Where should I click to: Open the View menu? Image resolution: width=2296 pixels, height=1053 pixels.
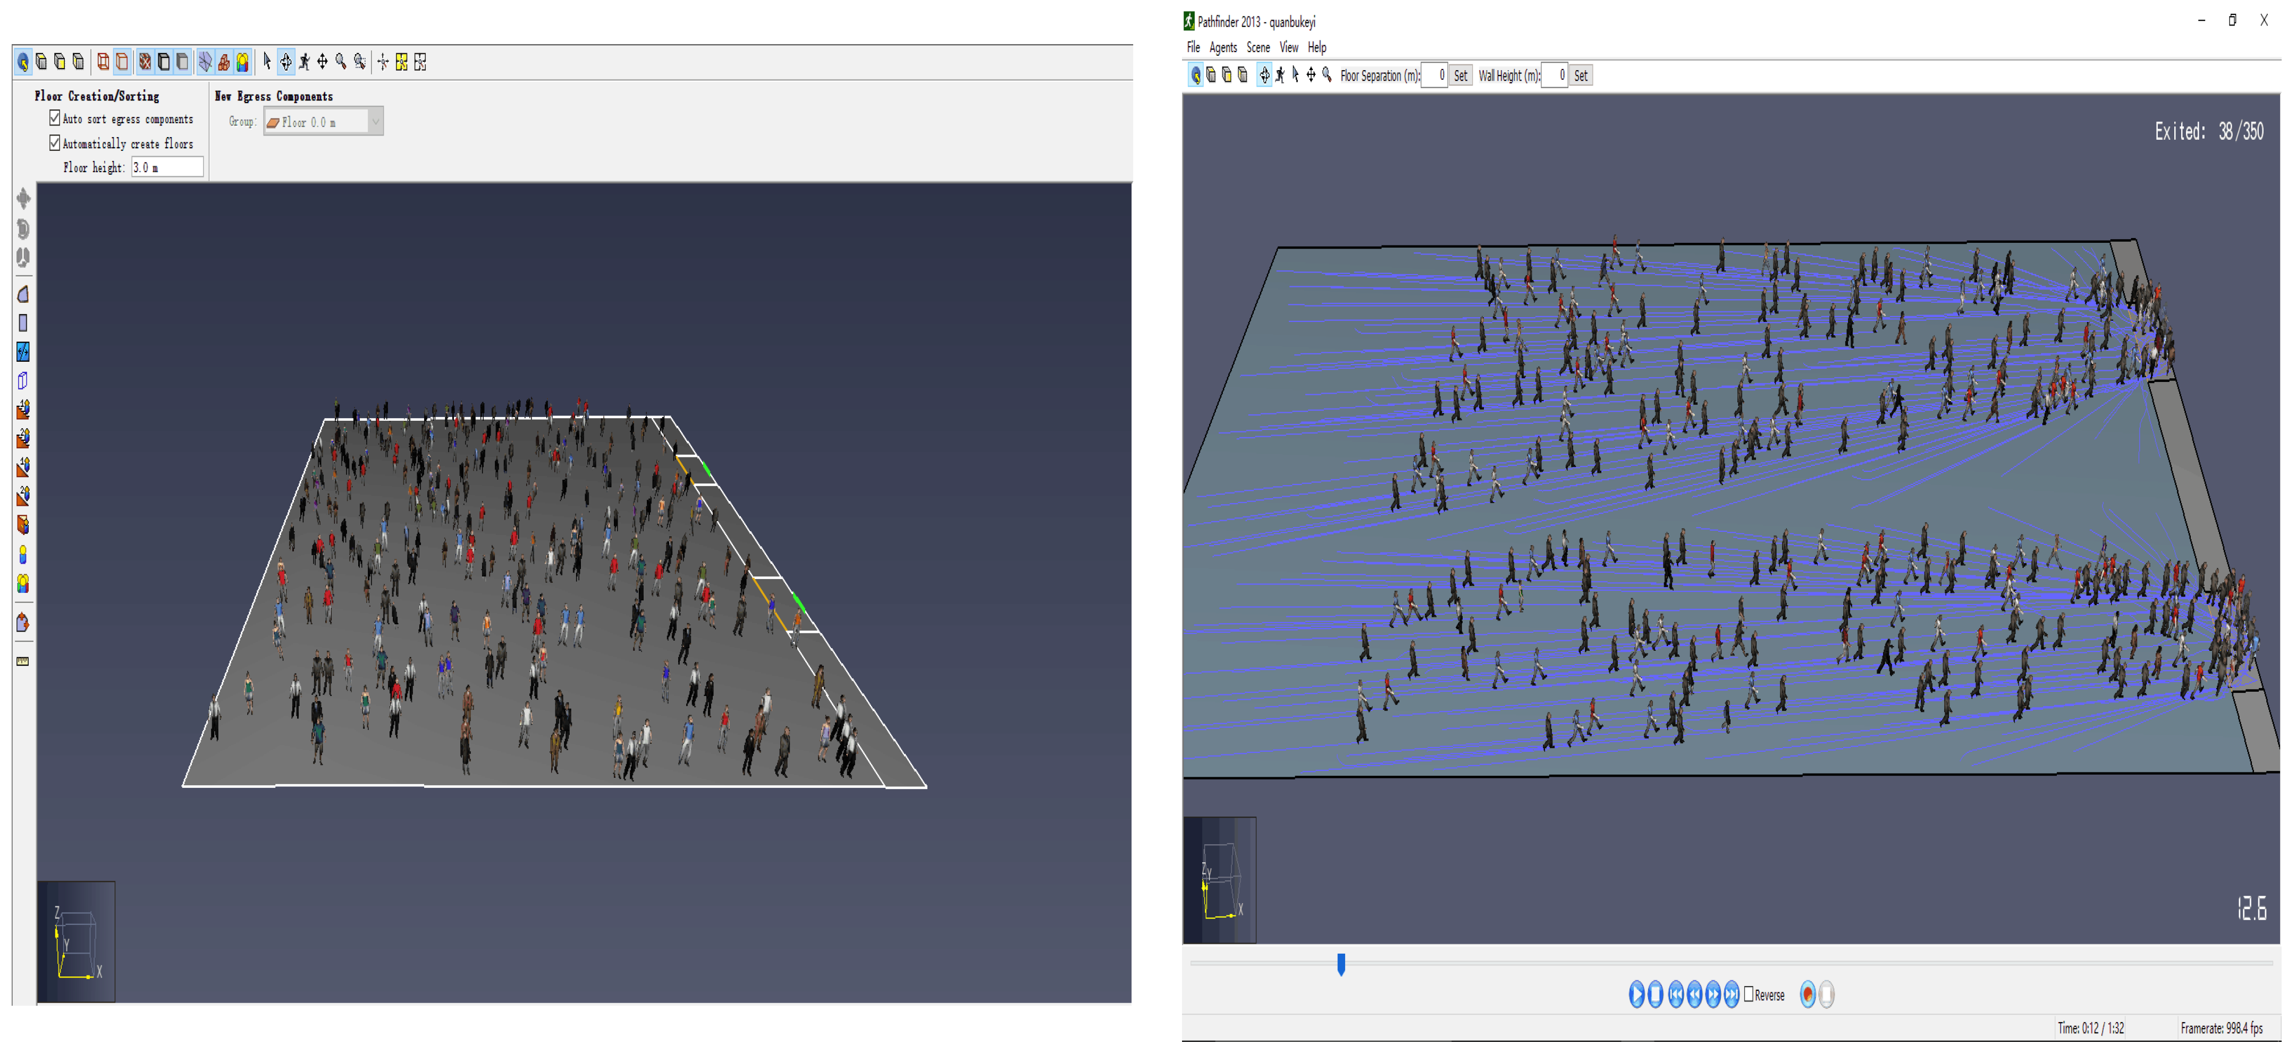[1289, 47]
